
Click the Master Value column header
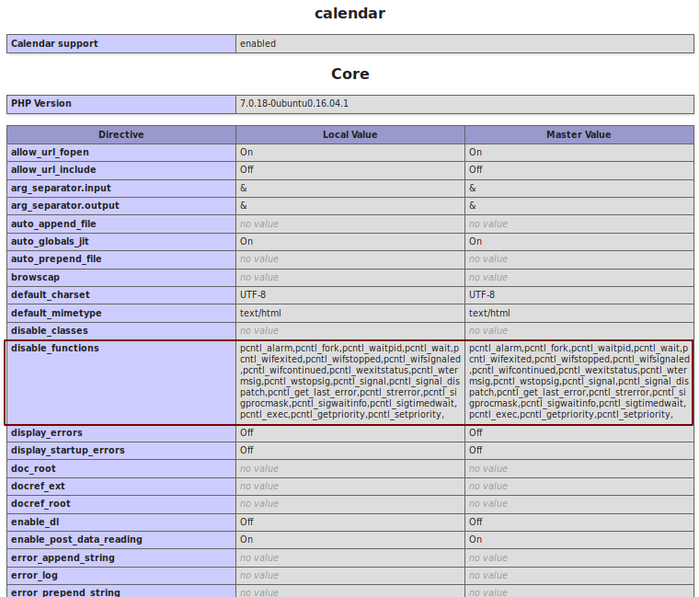tap(579, 135)
